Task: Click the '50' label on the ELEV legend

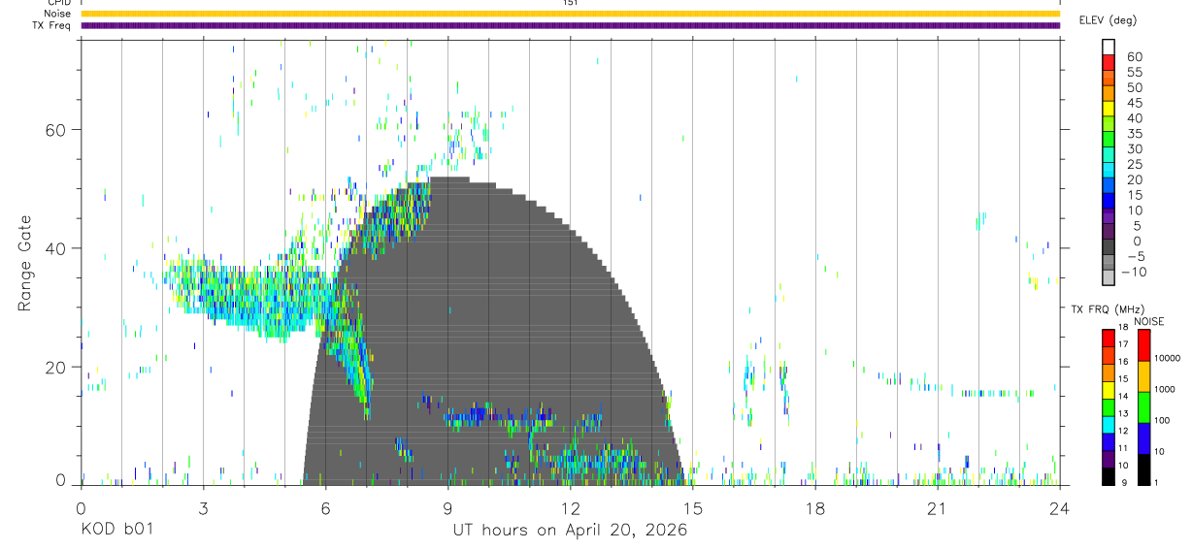Action: pos(1134,88)
